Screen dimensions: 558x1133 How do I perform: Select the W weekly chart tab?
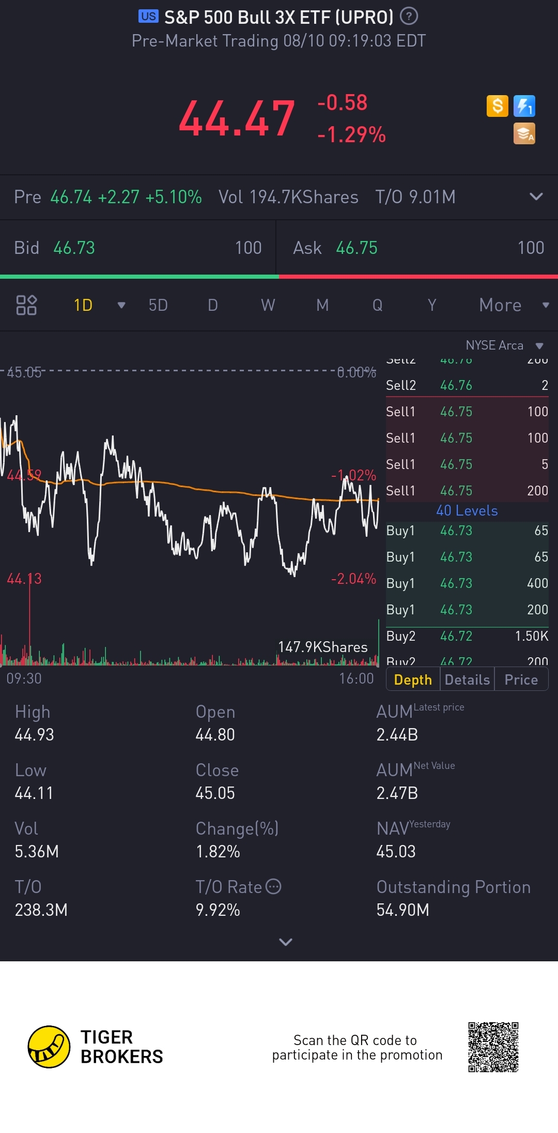tap(268, 305)
